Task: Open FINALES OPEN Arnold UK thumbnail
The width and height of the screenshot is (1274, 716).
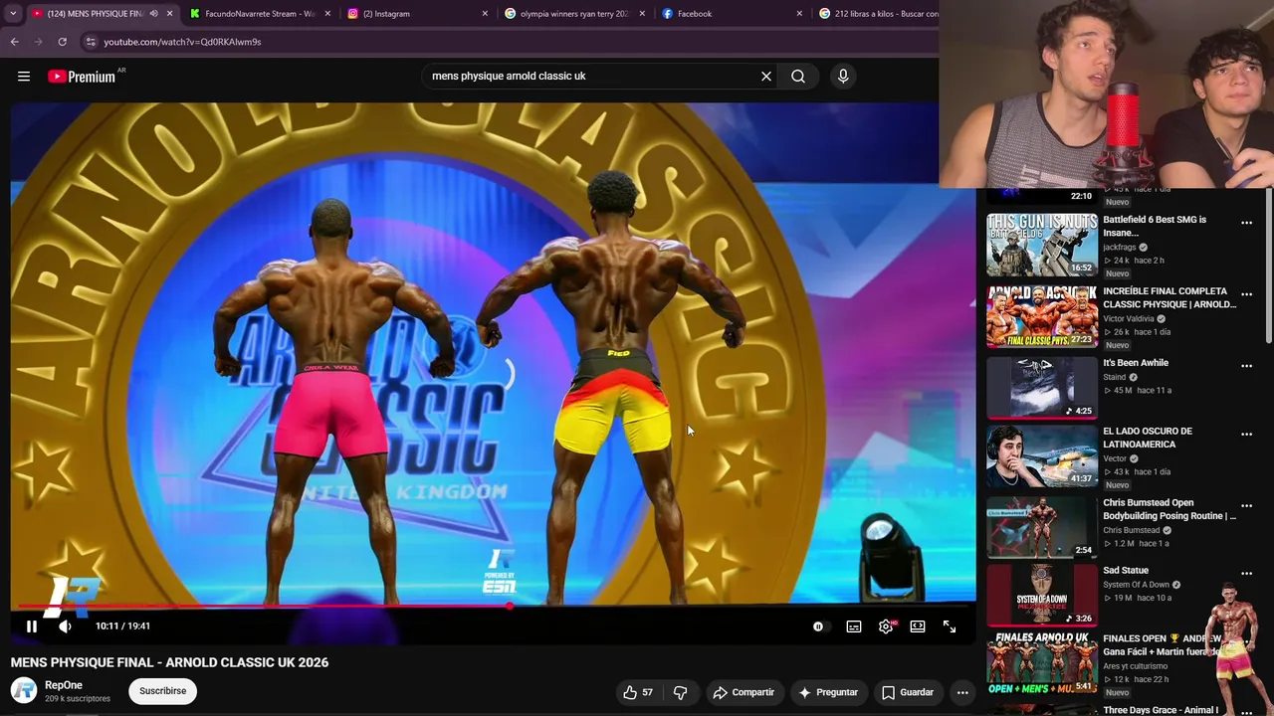Action: tap(1042, 663)
